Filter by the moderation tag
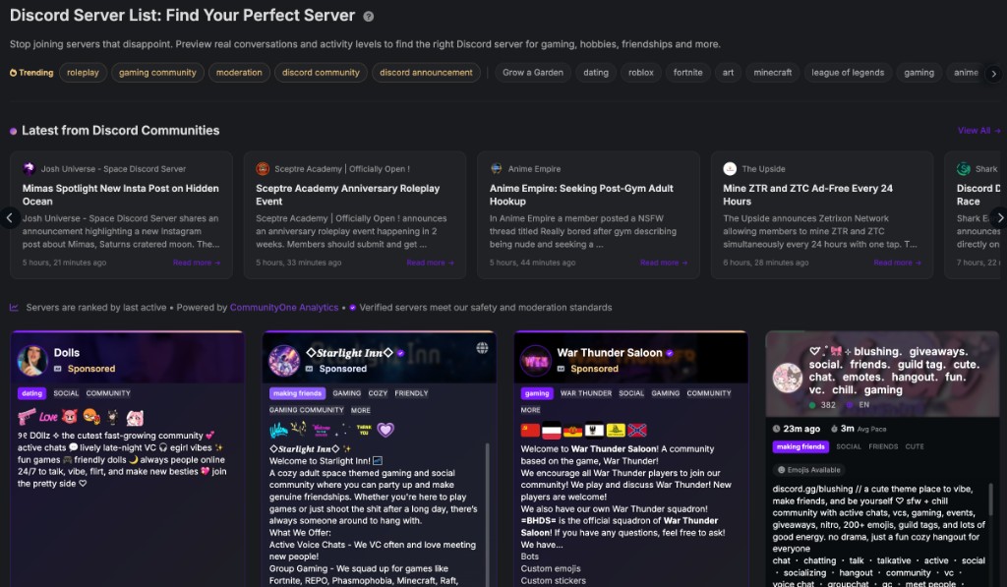This screenshot has width=1007, height=587. coord(239,73)
